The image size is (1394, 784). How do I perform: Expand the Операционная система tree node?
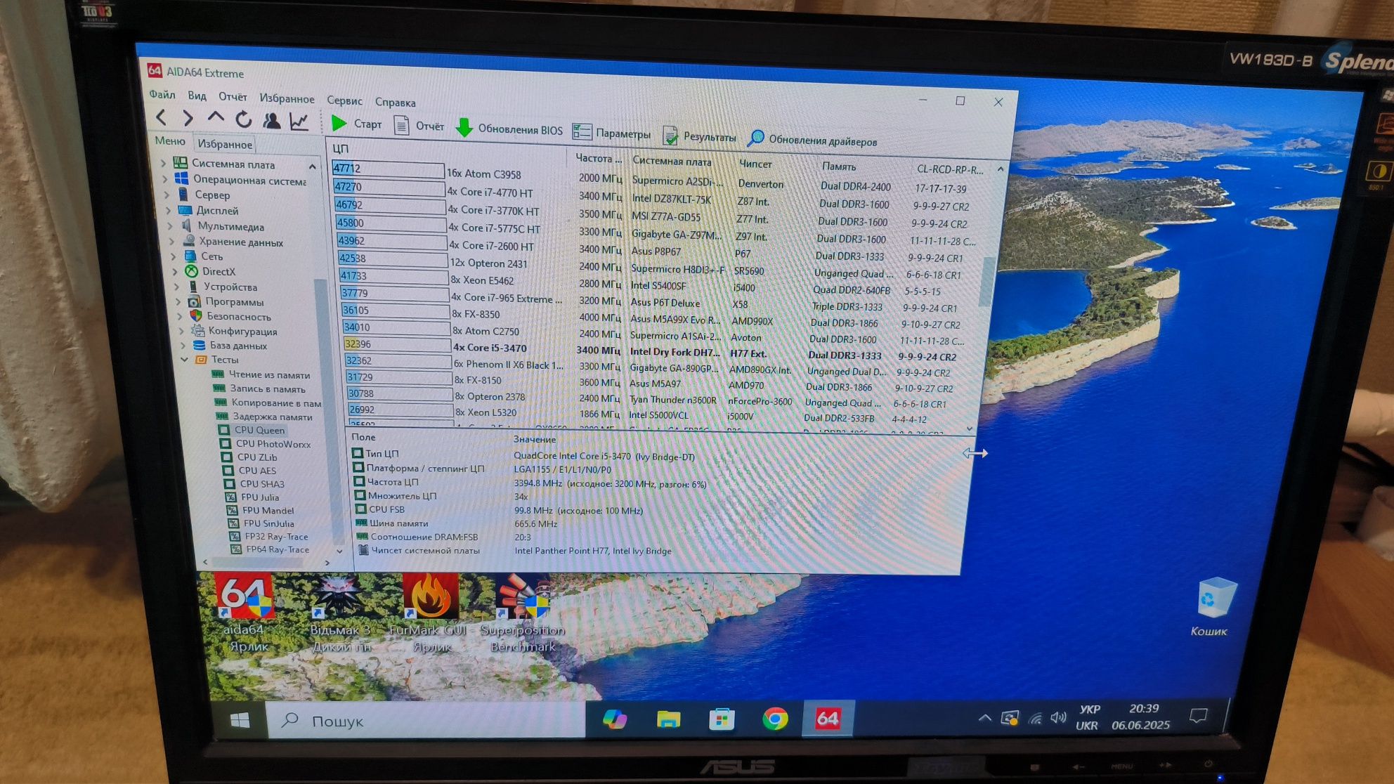tap(165, 178)
